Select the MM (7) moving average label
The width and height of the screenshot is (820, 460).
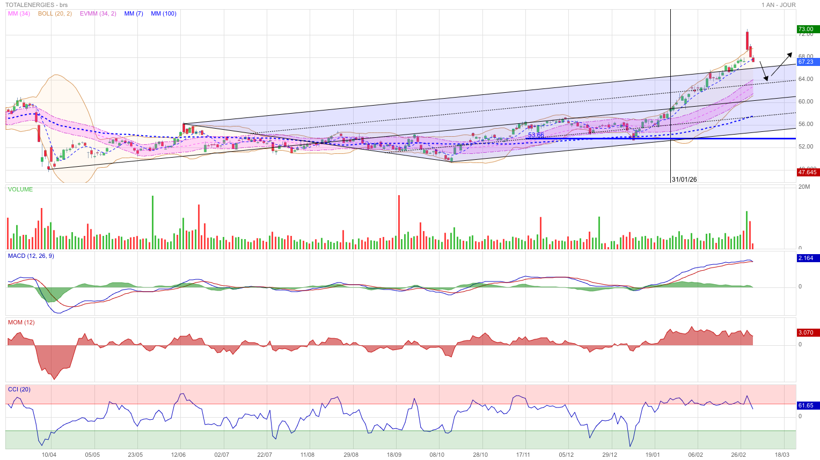click(134, 13)
